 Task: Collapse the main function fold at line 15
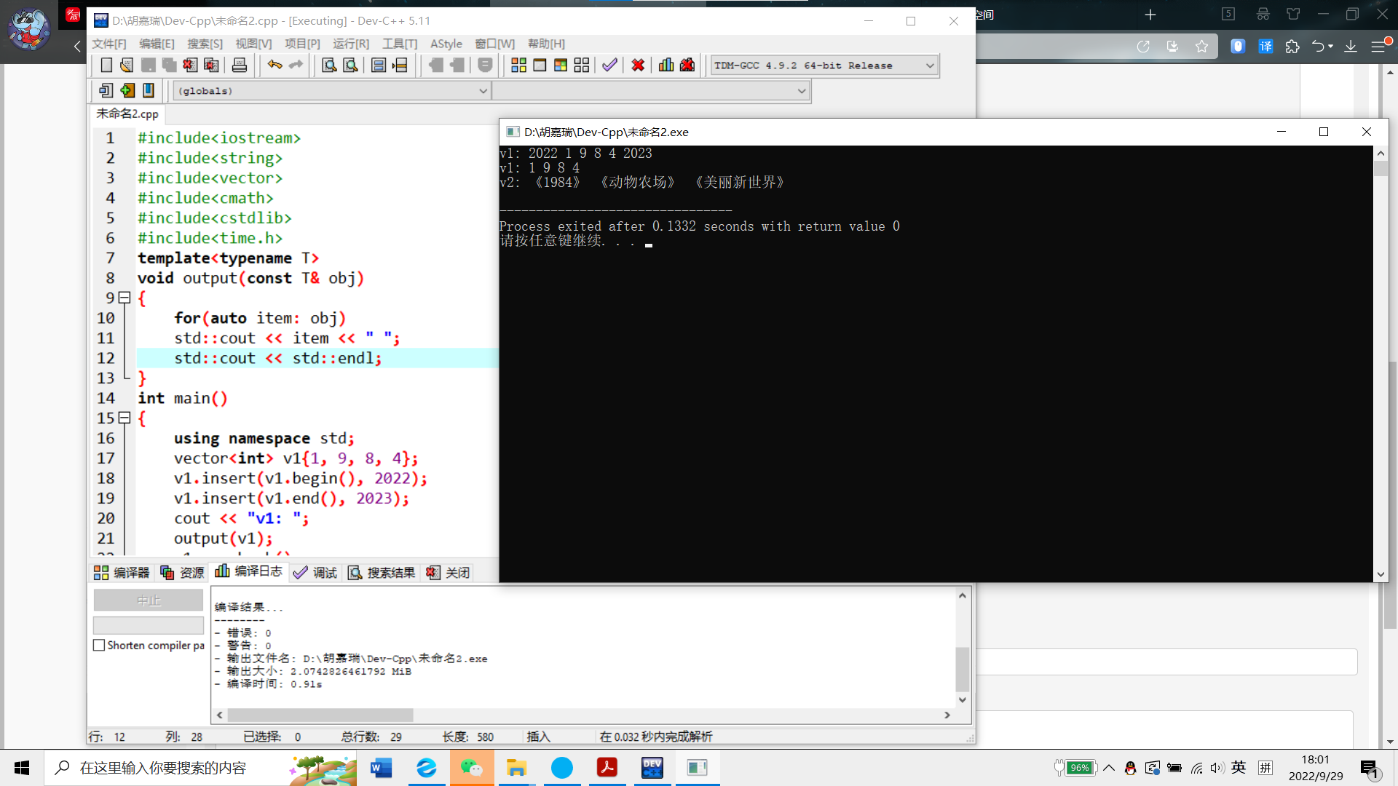tap(125, 418)
